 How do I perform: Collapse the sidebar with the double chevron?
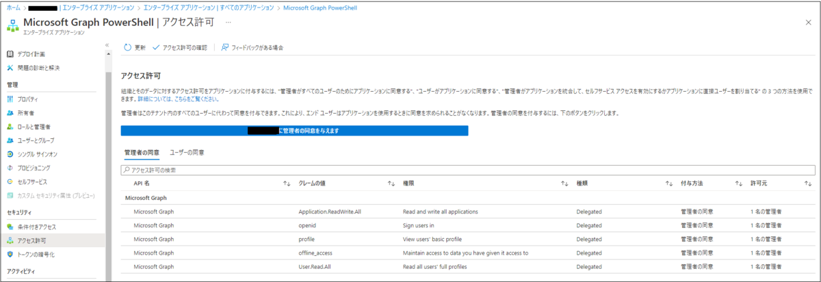click(x=107, y=45)
